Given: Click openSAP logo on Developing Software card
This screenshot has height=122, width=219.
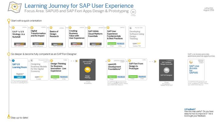Looking at the screenshot, I should (x=137, y=44).
